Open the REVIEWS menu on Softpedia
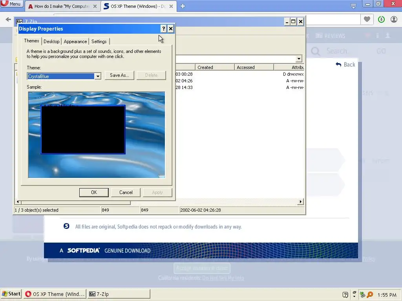402x301 pixels. (330, 36)
